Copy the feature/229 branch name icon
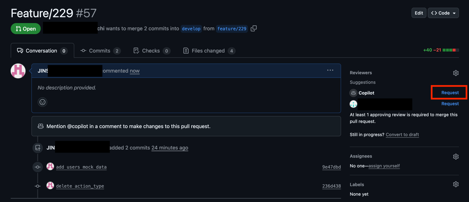 click(x=254, y=28)
